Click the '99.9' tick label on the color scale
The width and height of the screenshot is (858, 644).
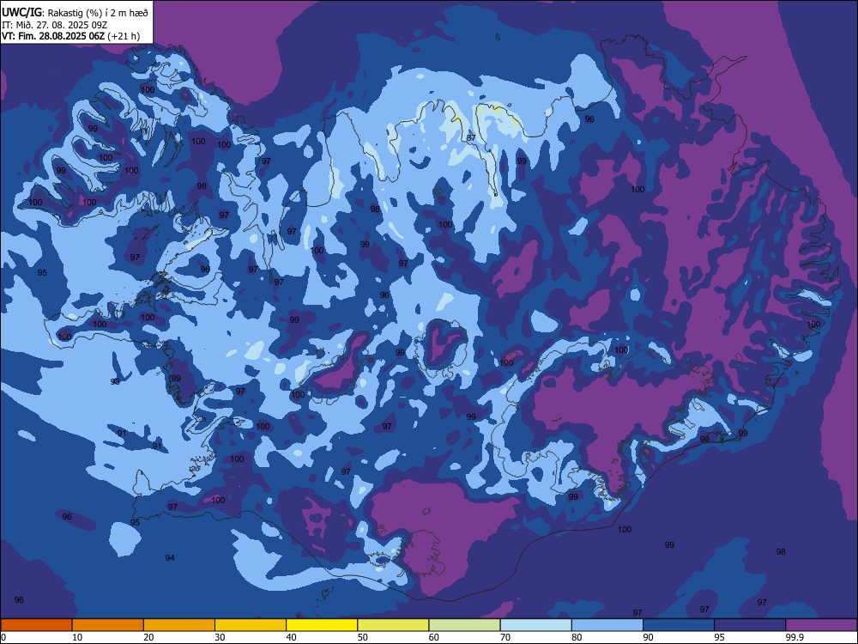[x=795, y=637]
